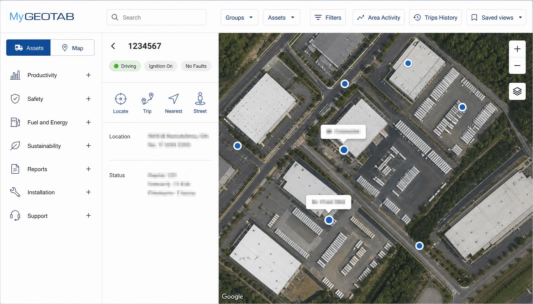Image resolution: width=533 pixels, height=304 pixels.
Task: Expand the Support menu plus
Action: [x=88, y=216]
